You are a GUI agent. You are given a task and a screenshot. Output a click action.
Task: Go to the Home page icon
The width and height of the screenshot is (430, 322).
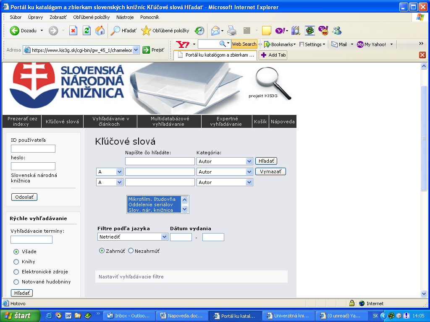(x=100, y=31)
